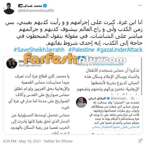Image resolution: width=146 pixels, height=146 pixels.
Task: Open the three-dot more options menu
Action: coord(140,5)
